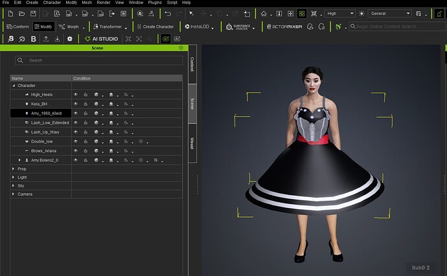
Task: Click the upload arrow icon
Action: coord(45,39)
